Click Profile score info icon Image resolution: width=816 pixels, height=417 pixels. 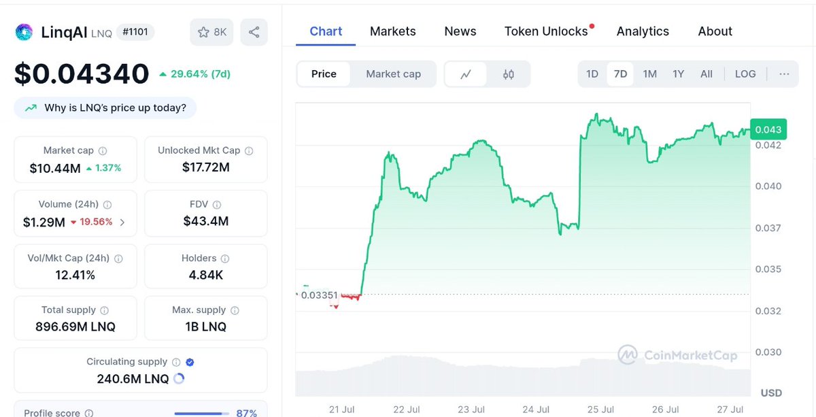pyautogui.click(x=89, y=413)
